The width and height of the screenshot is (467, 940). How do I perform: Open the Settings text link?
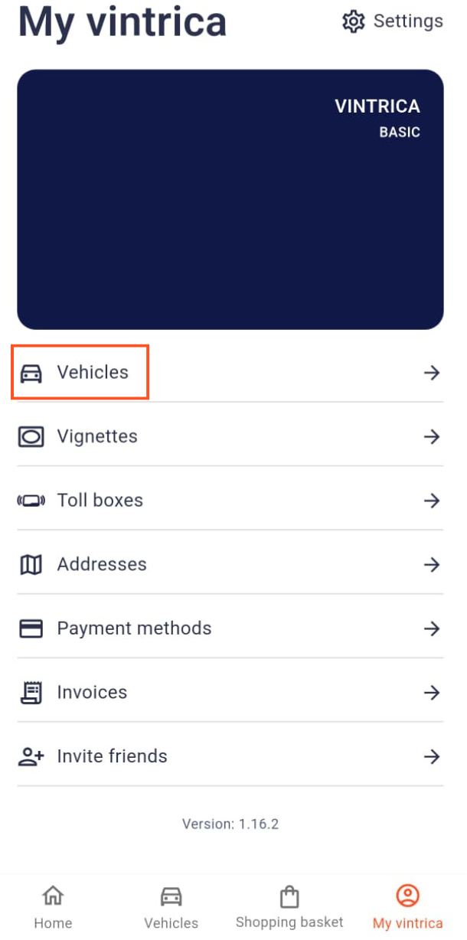[x=408, y=21]
